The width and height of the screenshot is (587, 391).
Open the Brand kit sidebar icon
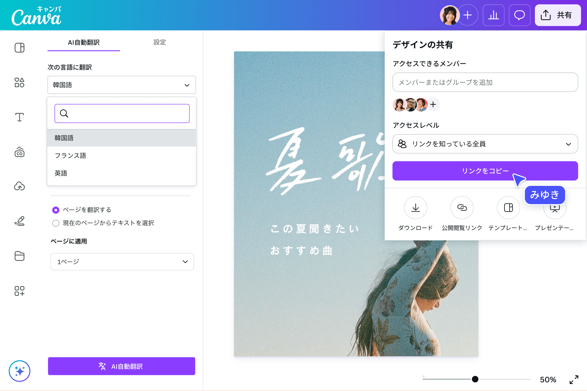(x=20, y=152)
